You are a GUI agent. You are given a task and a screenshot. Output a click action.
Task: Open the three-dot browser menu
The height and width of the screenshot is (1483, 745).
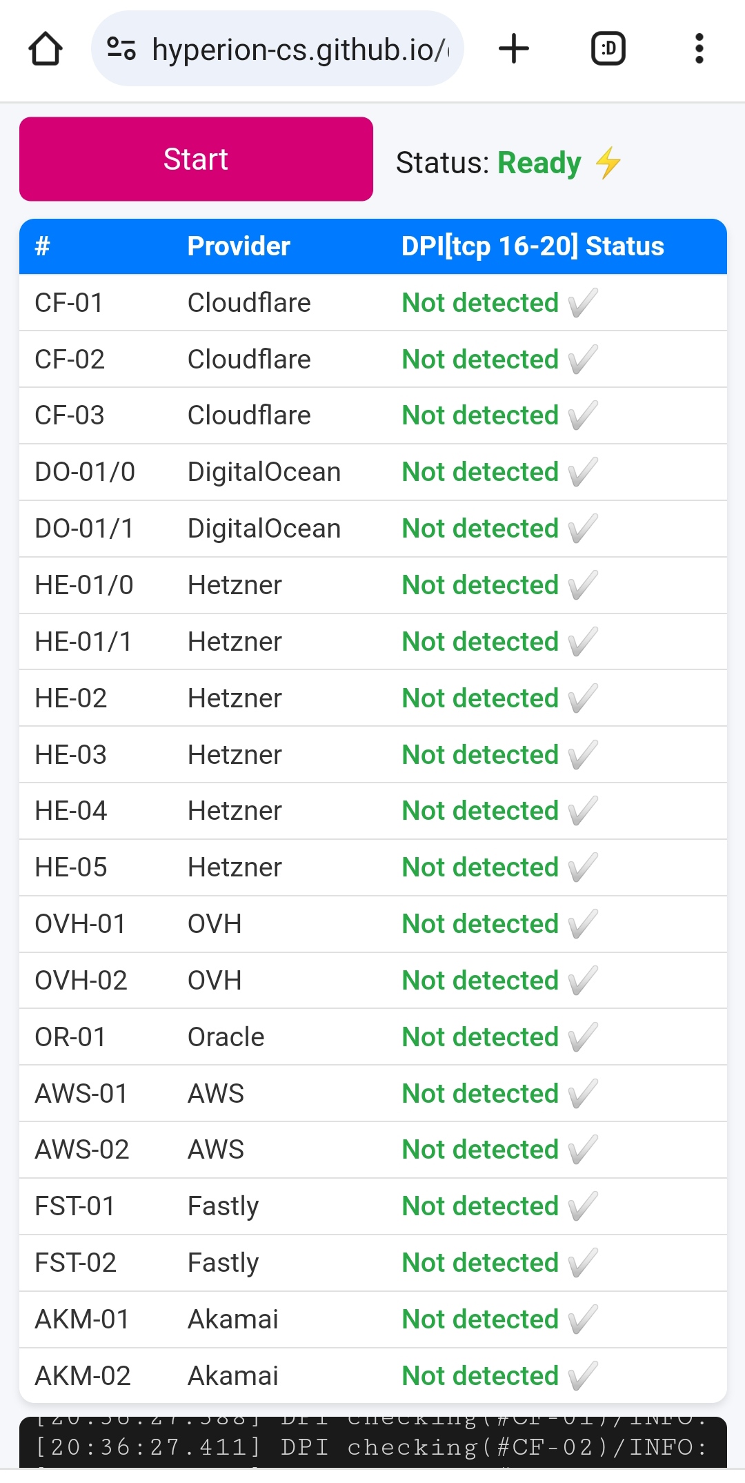699,49
